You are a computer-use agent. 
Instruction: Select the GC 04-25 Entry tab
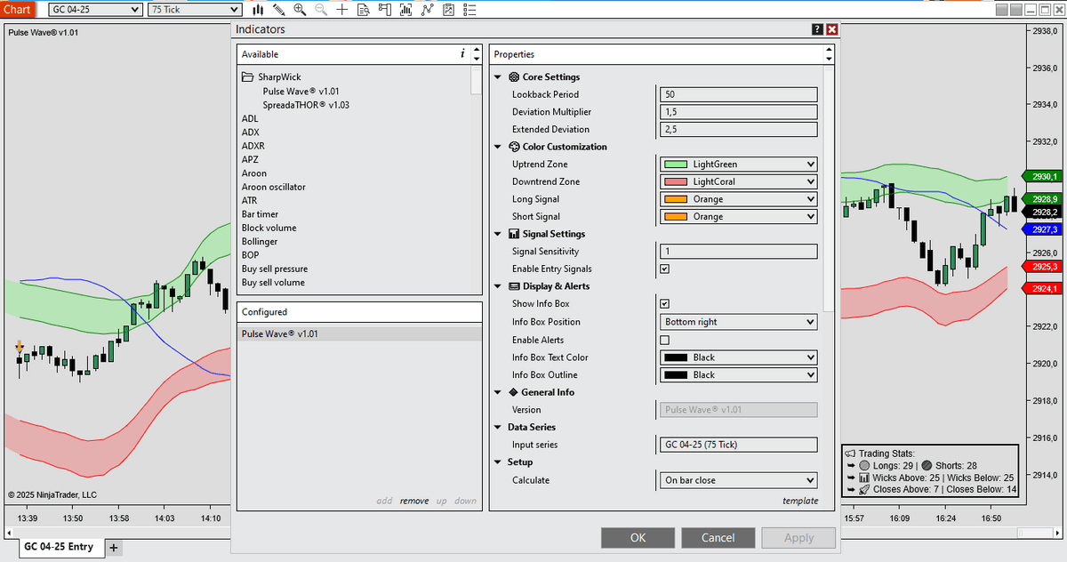click(58, 547)
